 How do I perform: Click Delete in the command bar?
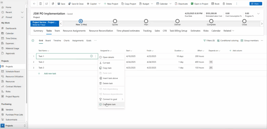[227, 4]
